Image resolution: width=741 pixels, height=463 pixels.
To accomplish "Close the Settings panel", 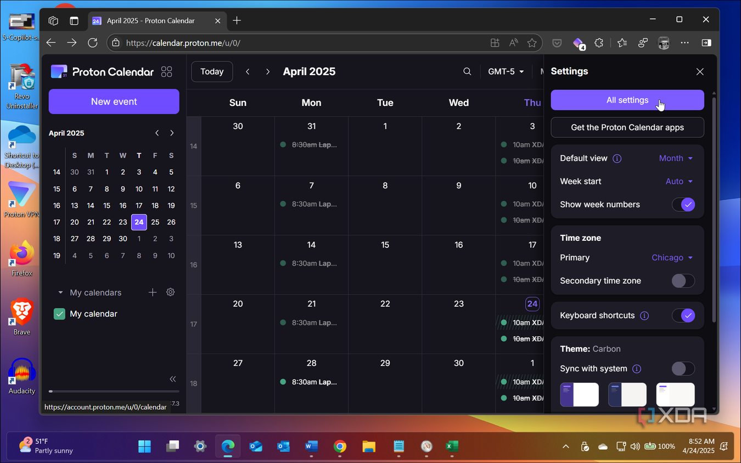I will point(700,72).
